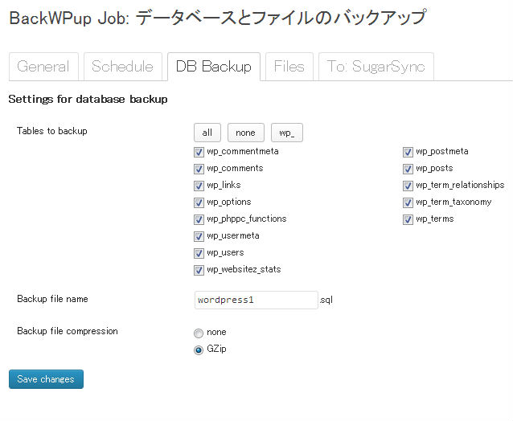Select GZip backup file compression
This screenshot has width=513, height=421.
[199, 350]
